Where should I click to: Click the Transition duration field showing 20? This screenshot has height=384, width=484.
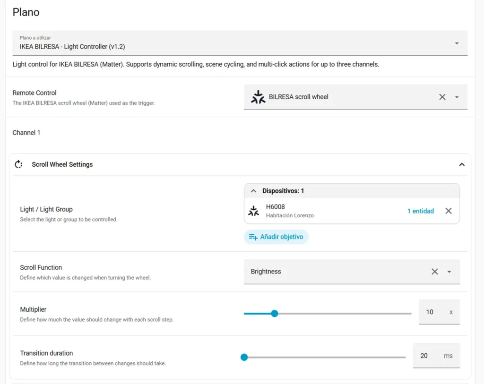(436, 356)
